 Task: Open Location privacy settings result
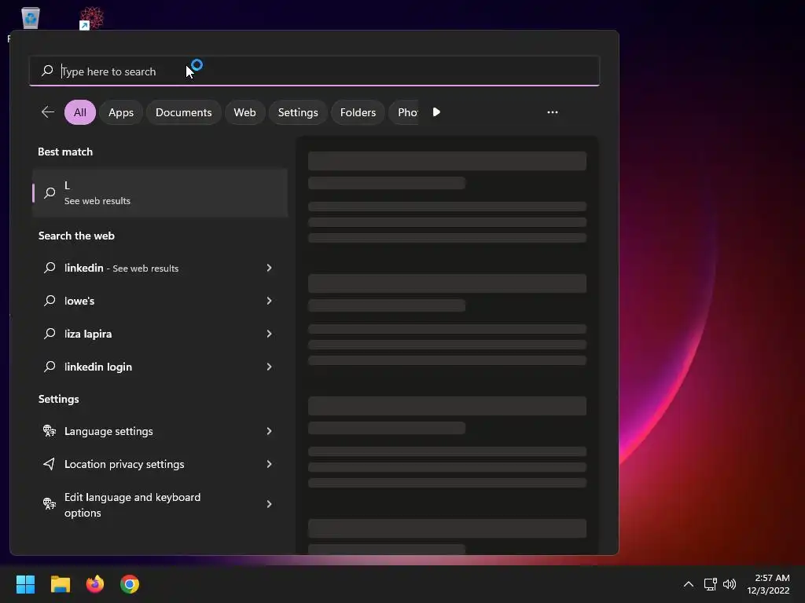pos(160,464)
